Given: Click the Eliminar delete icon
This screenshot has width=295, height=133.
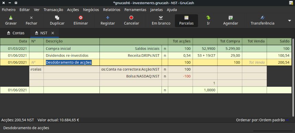Looking at the screenshot, I should coord(81,18).
